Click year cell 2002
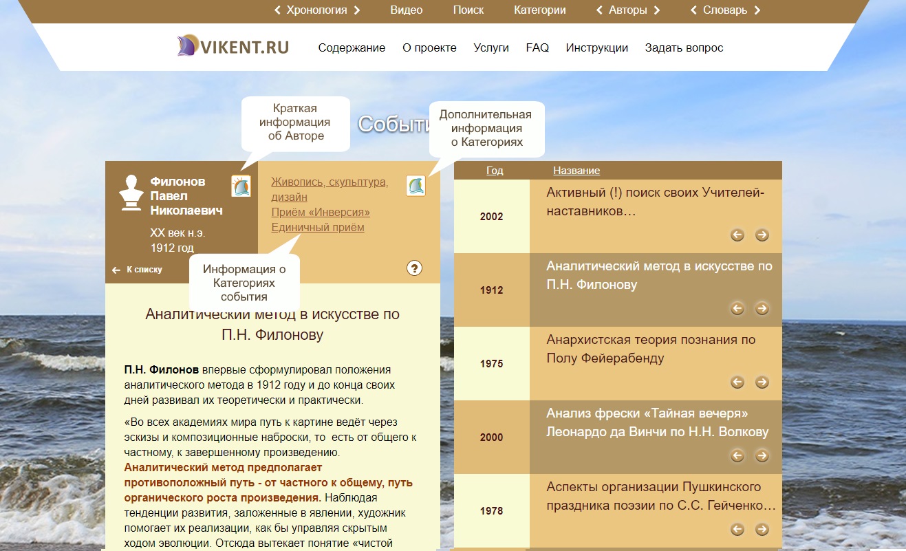 492,217
